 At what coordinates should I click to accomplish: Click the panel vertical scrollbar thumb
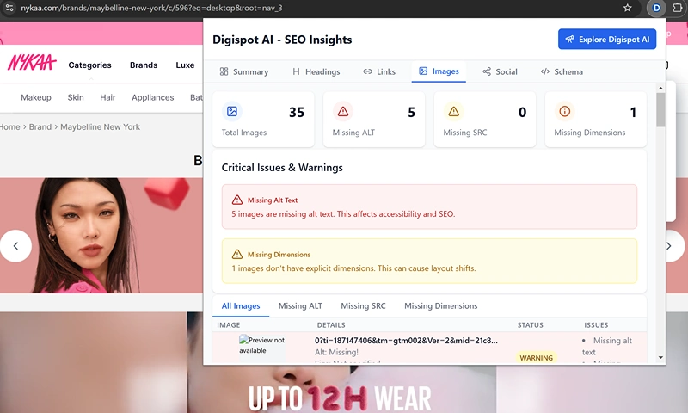click(x=660, y=109)
